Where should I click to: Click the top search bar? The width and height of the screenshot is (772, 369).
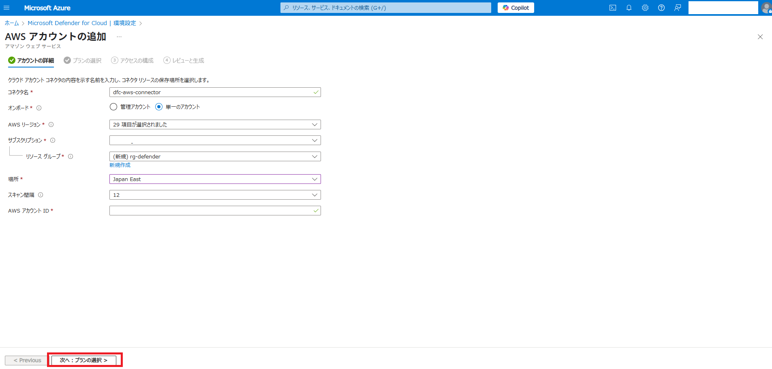tap(386, 8)
